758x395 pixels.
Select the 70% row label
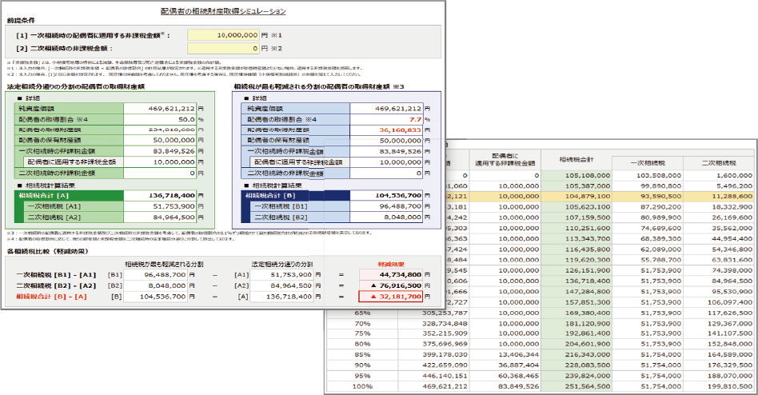tap(362, 324)
